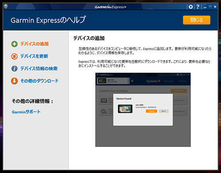Open the デバイスを更新 help topic
Image resolution: width=221 pixels, height=173 pixels.
pos(34,56)
